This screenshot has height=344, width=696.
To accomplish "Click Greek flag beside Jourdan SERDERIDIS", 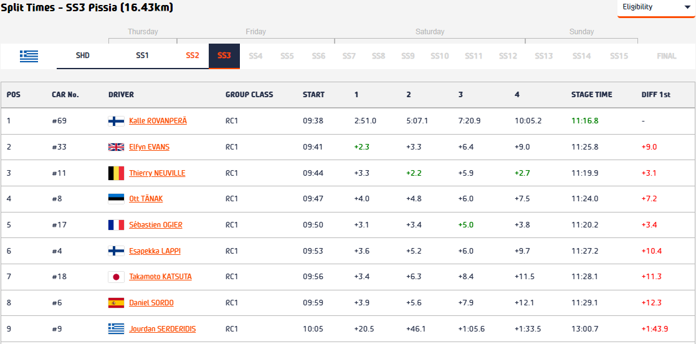I will click(x=117, y=329).
